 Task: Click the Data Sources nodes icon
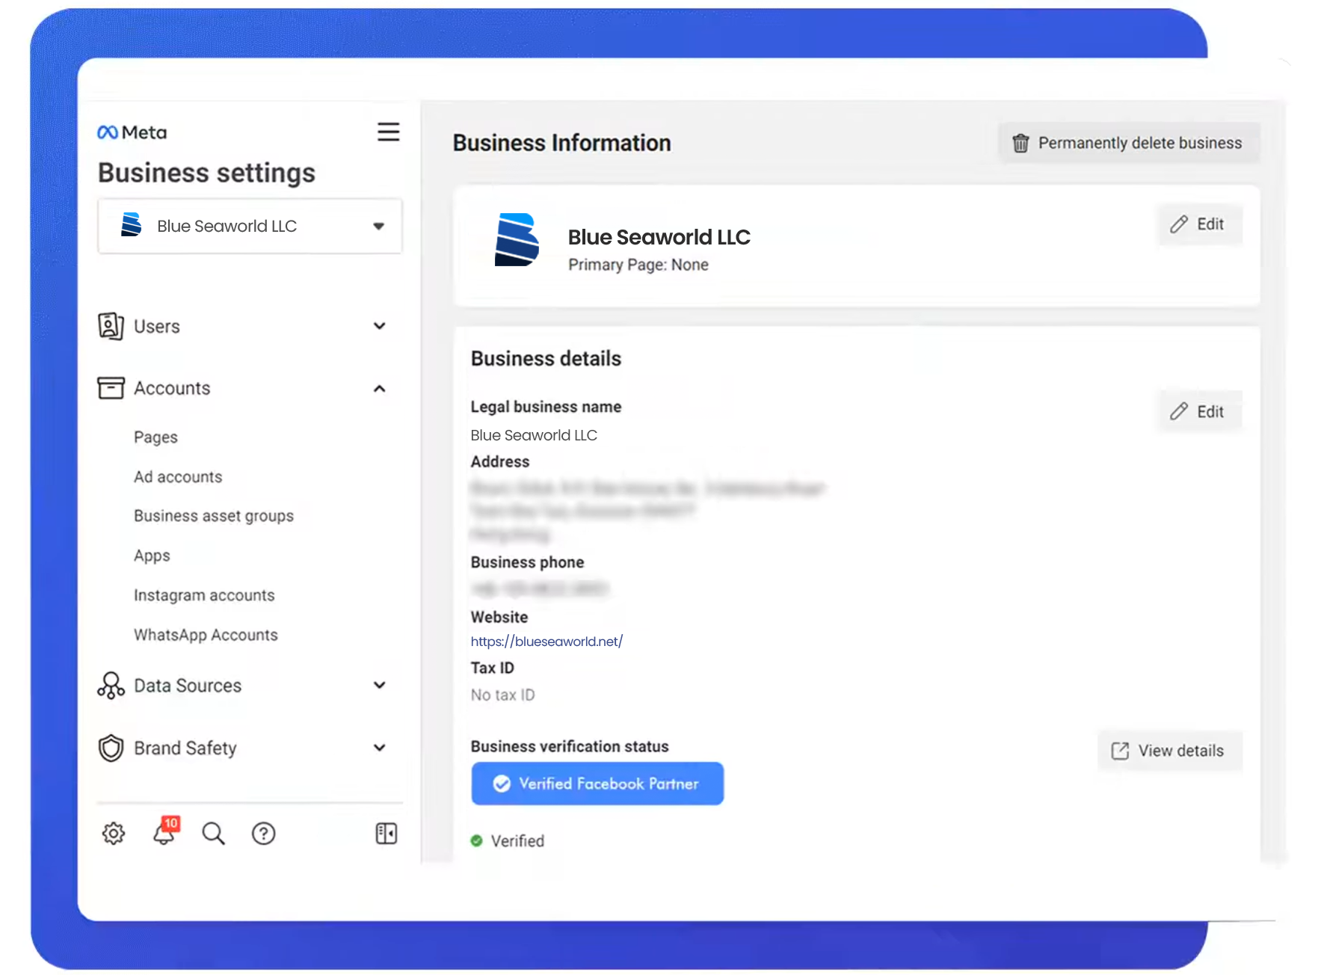tap(111, 685)
